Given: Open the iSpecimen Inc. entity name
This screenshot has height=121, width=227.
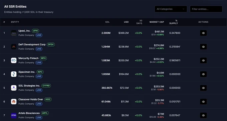Looking at the screenshot, I should 27,72.
